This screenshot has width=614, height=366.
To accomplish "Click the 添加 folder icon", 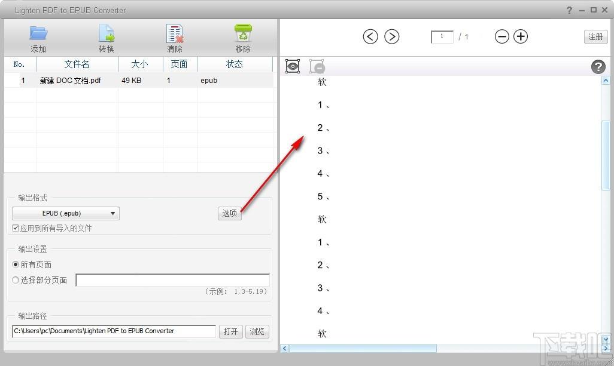I will point(38,33).
